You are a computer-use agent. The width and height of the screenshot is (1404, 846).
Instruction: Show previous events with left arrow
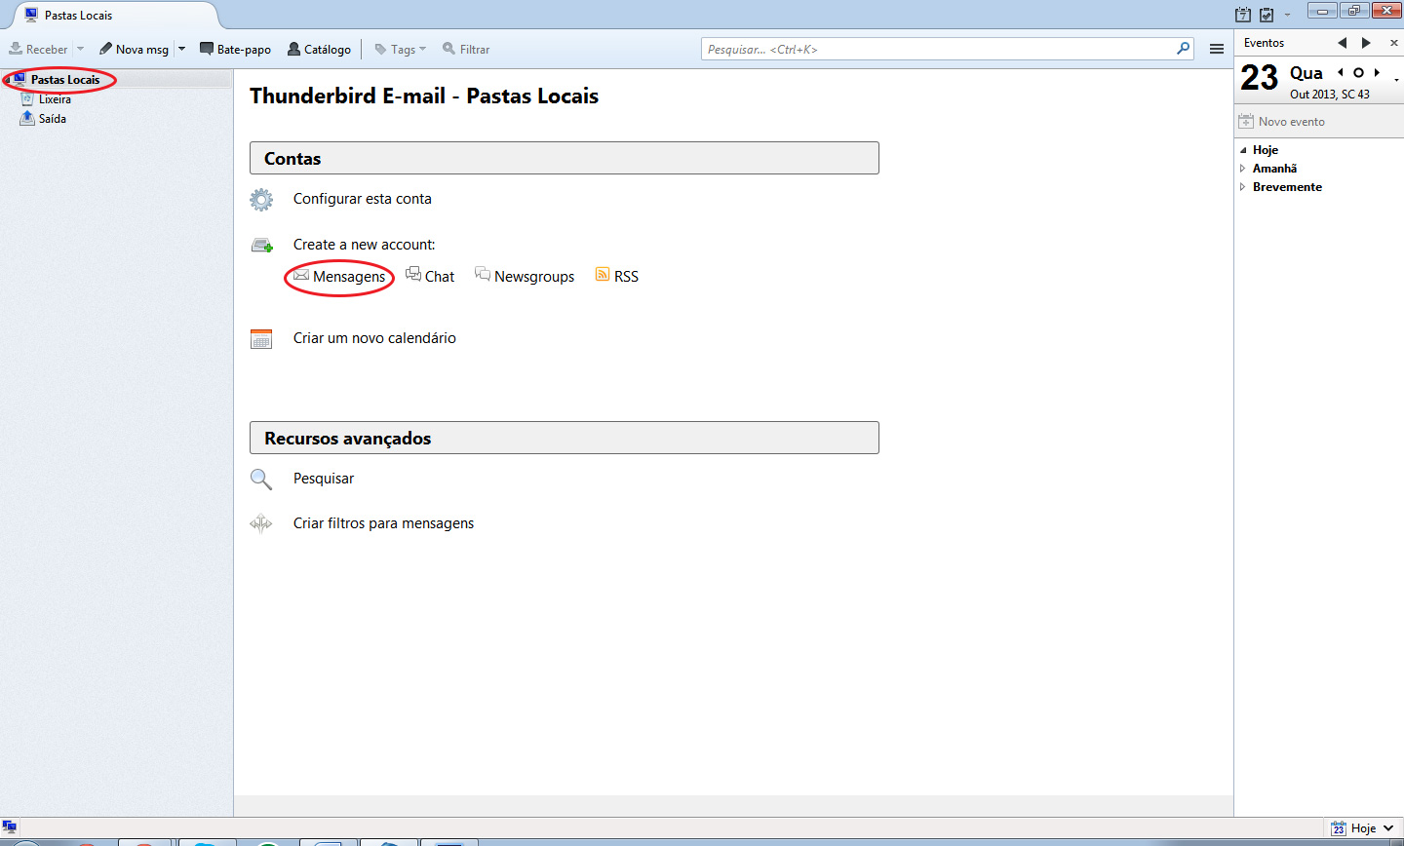click(x=1343, y=43)
